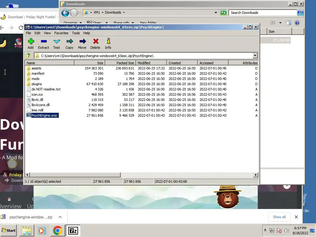
Task: Click the Copy toolbar icon
Action: click(x=69, y=44)
